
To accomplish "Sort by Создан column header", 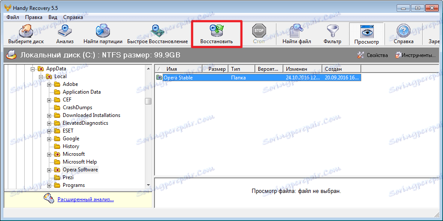I will point(342,69).
